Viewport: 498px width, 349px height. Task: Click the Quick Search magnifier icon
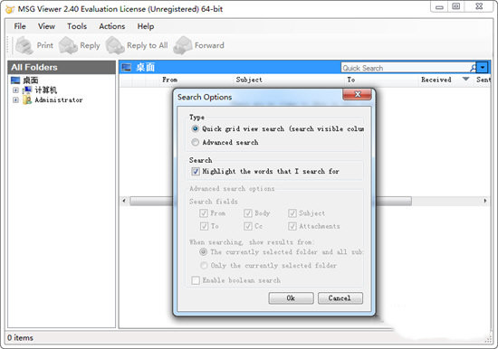(474, 68)
